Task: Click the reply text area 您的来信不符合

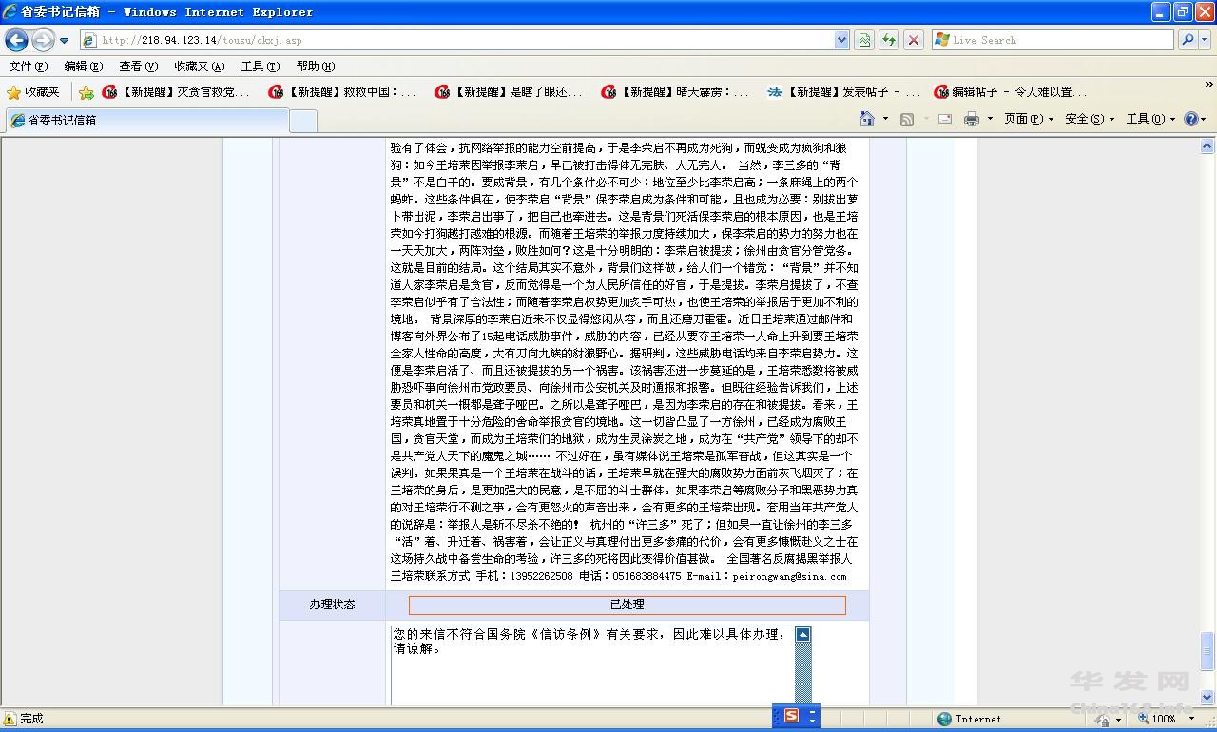Action: pos(593,665)
